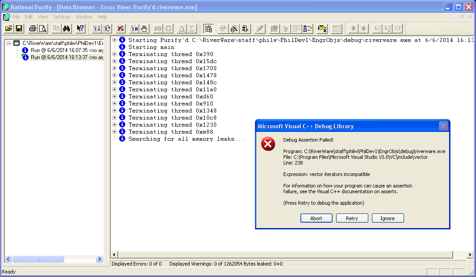This screenshot has width=476, height=277.
Task: Click the hand stop toolbar icon
Action: (x=144, y=29)
